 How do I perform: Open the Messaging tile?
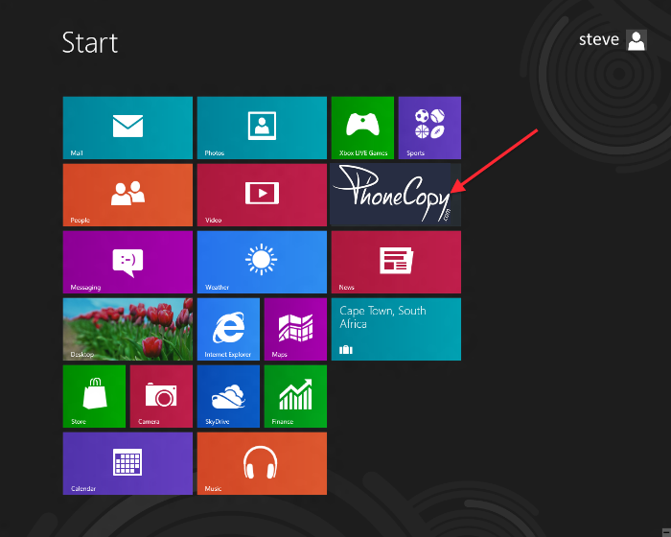click(127, 262)
